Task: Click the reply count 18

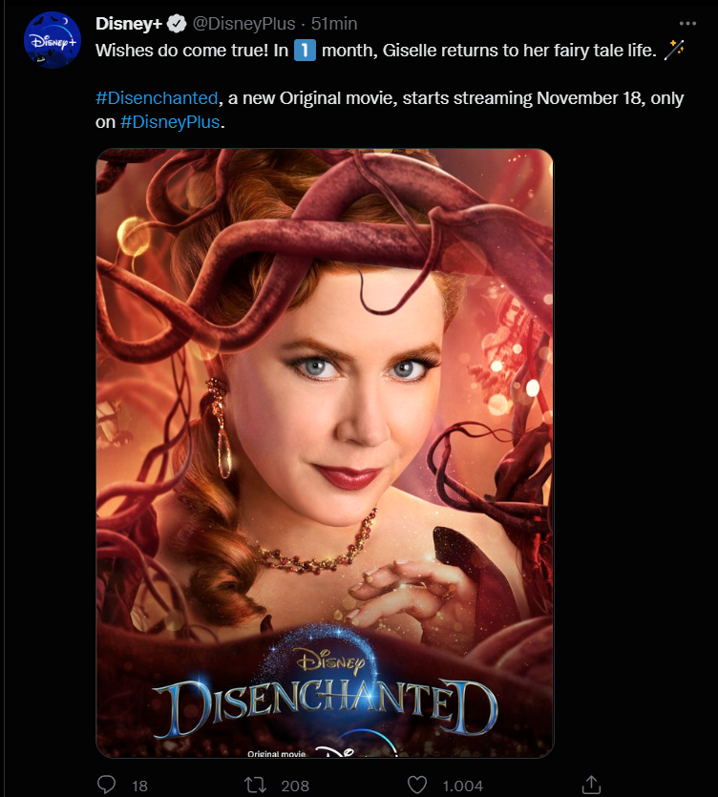Action: (139, 786)
